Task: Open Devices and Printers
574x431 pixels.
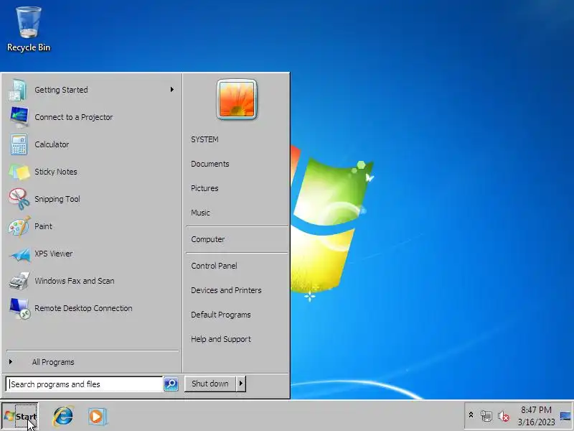Action: 226,290
